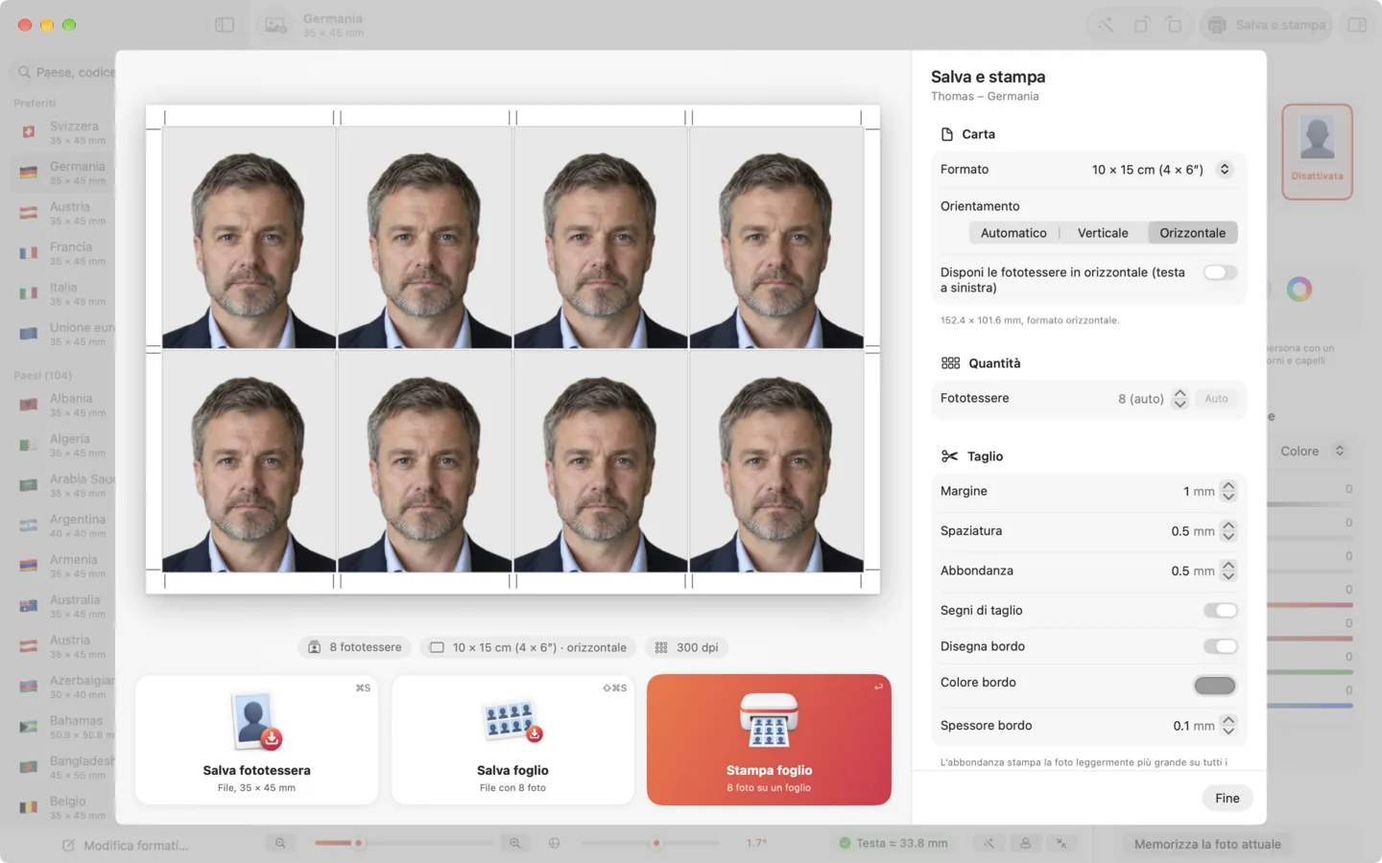
Task: Open the Colore bordo color swatch
Action: click(x=1214, y=686)
